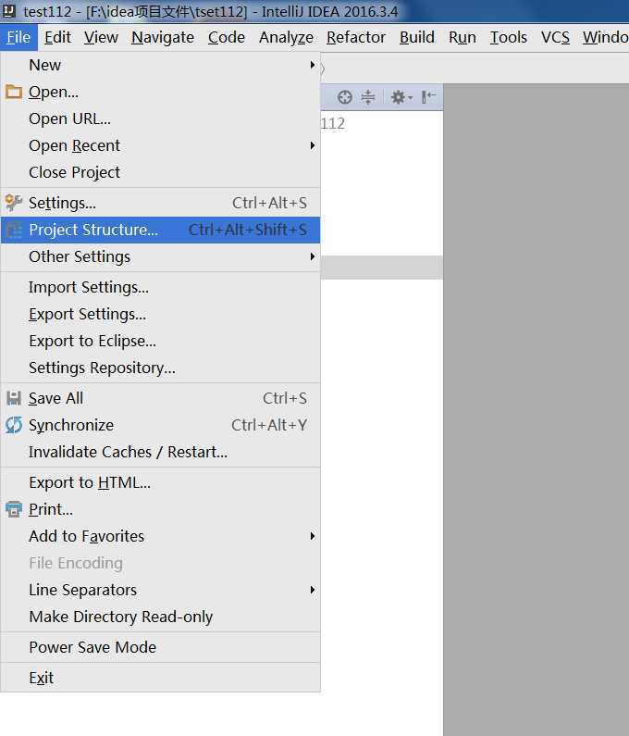This screenshot has height=736, width=629.
Task: Click the wrench icon beside Settings
Action: [x=14, y=203]
